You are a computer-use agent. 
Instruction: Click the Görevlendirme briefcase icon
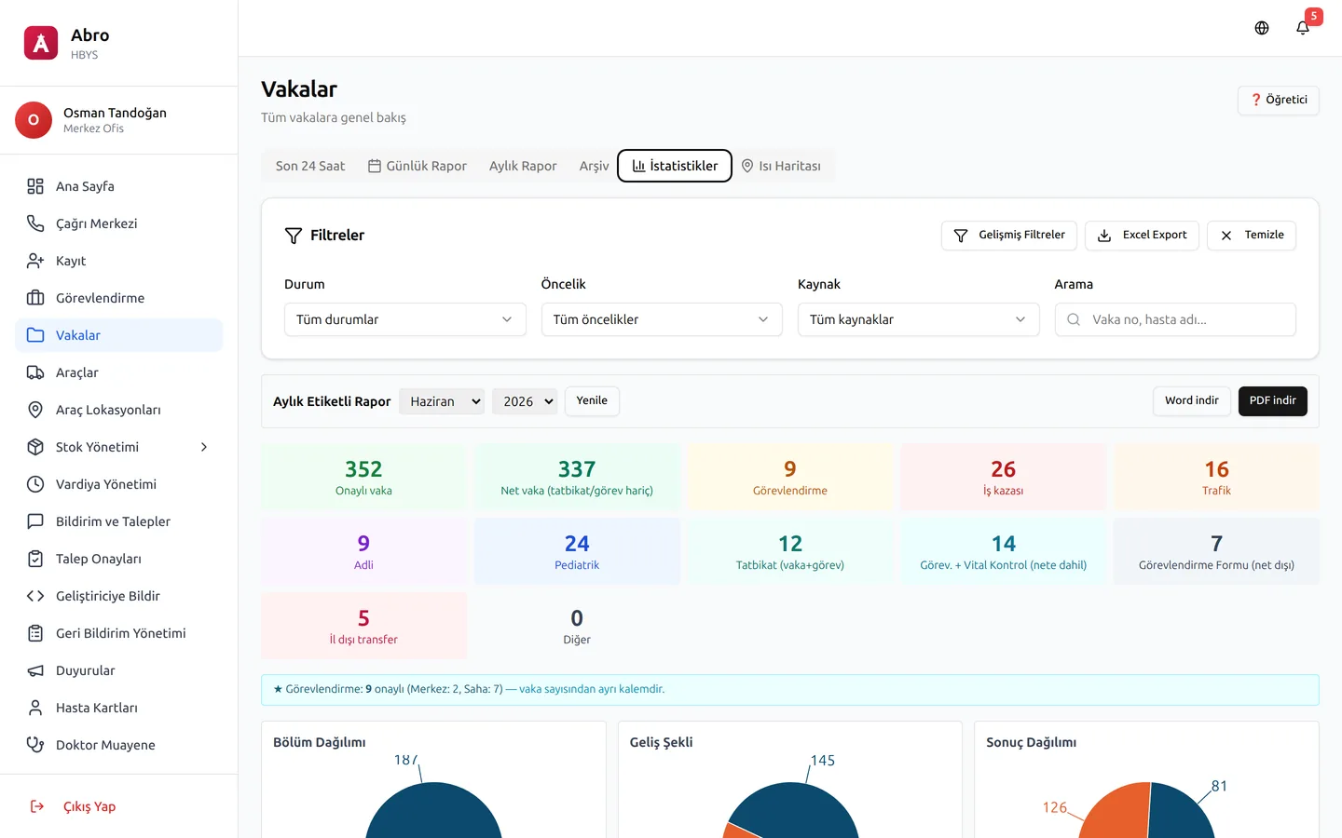point(35,298)
